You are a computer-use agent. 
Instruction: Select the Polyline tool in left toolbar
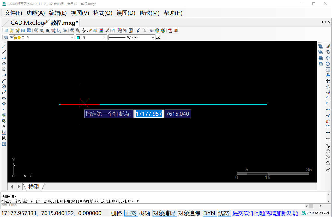[4, 58]
